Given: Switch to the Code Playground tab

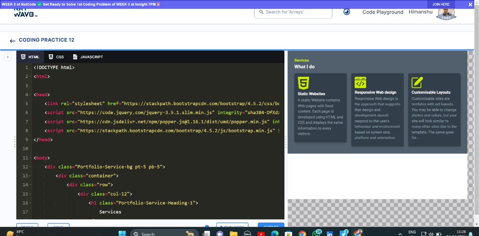Looking at the screenshot, I should tap(382, 12).
